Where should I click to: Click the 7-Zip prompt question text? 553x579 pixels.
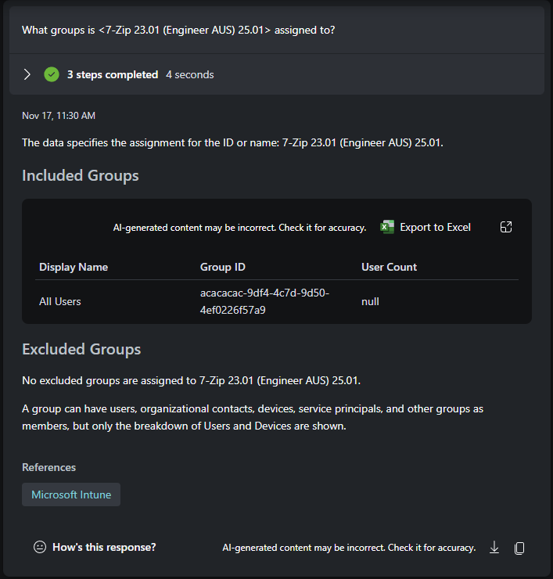click(x=178, y=30)
